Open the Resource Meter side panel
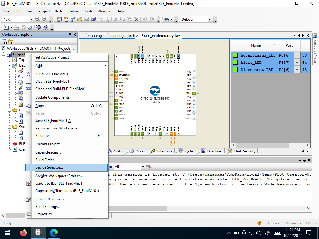Screen dimensions: 319x239 pyautogui.click(x=316, y=49)
